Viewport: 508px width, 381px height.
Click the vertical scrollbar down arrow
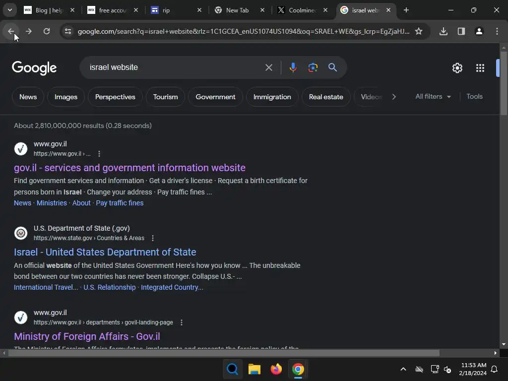click(503, 344)
